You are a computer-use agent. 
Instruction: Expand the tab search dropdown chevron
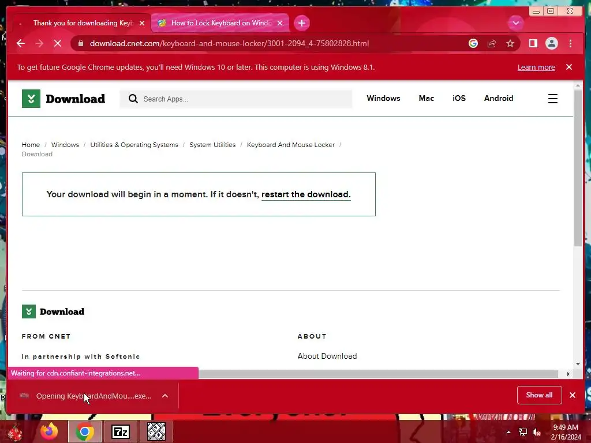point(515,23)
